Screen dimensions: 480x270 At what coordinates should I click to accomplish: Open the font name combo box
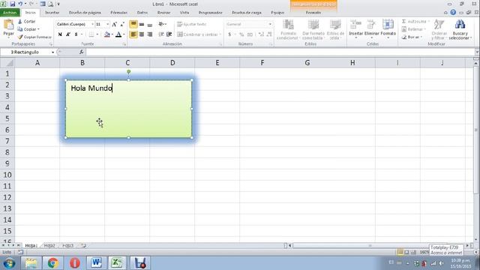[x=75, y=24]
